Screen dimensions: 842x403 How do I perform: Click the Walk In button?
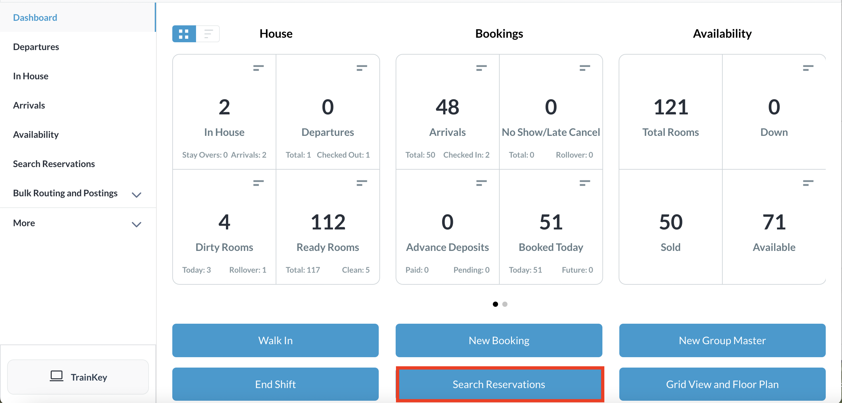click(275, 340)
